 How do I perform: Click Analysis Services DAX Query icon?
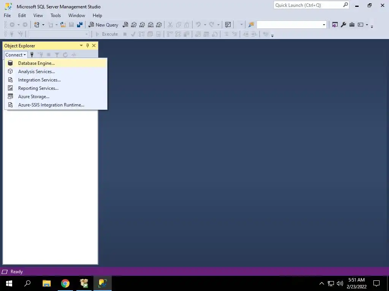pyautogui.click(x=159, y=25)
